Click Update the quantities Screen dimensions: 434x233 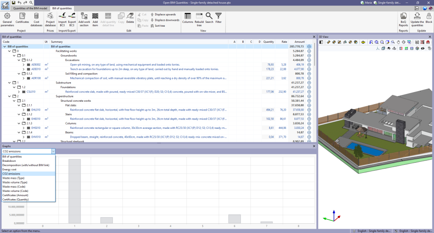[417, 19]
